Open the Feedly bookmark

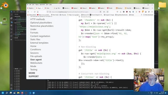point(132,15)
